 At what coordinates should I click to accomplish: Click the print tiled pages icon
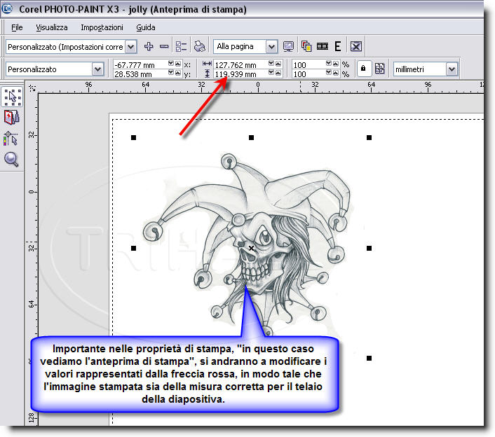pyautogui.click(x=380, y=69)
